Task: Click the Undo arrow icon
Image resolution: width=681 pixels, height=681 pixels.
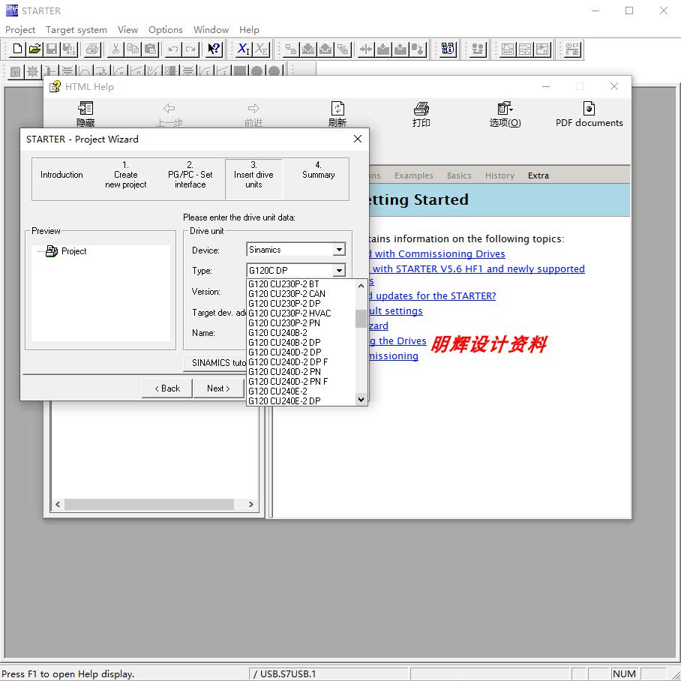Action: pyautogui.click(x=172, y=49)
